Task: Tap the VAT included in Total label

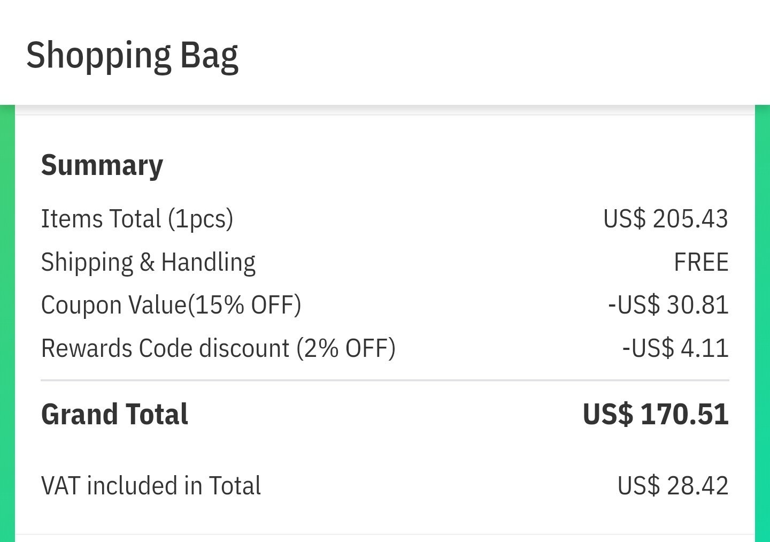Action: [151, 486]
